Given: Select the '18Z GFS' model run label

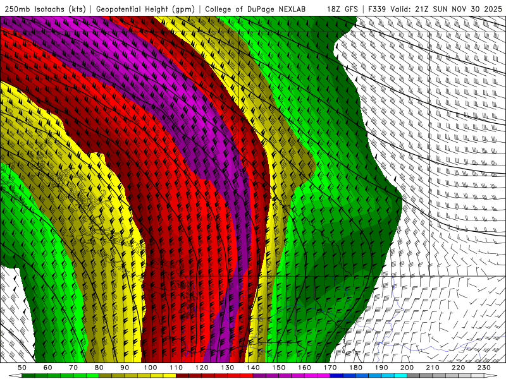Looking at the screenshot, I should pos(342,9).
